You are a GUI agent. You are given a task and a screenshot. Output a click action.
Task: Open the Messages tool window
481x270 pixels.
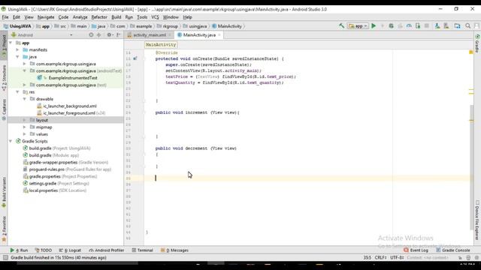(175, 250)
